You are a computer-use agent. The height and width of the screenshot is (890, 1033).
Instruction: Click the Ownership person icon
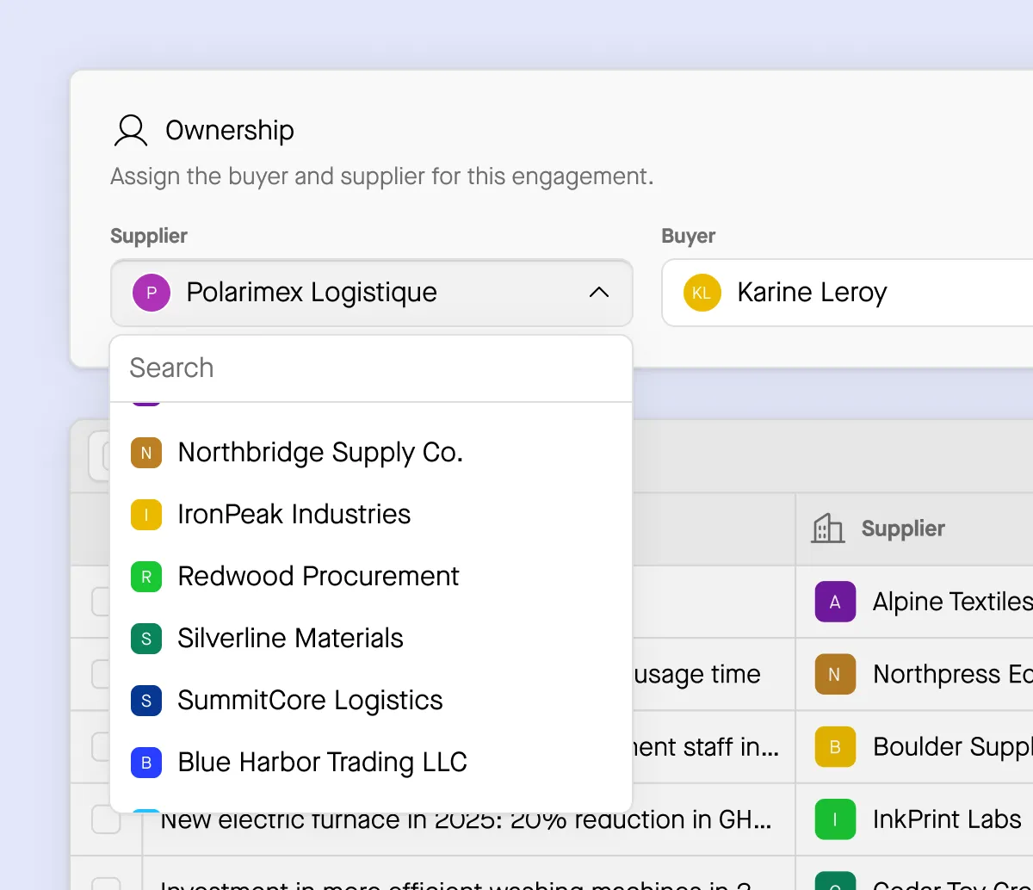click(131, 130)
